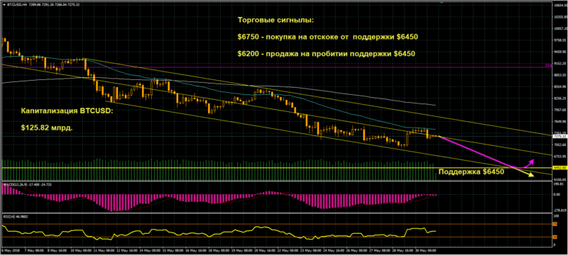The image size is (568, 255).
Task: Click the yellow downward arrowhead below support
Action: [x=530, y=175]
